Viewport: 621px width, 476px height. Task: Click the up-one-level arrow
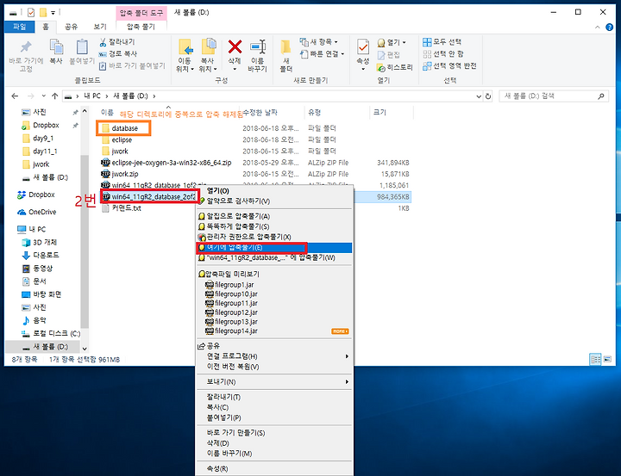(54, 96)
